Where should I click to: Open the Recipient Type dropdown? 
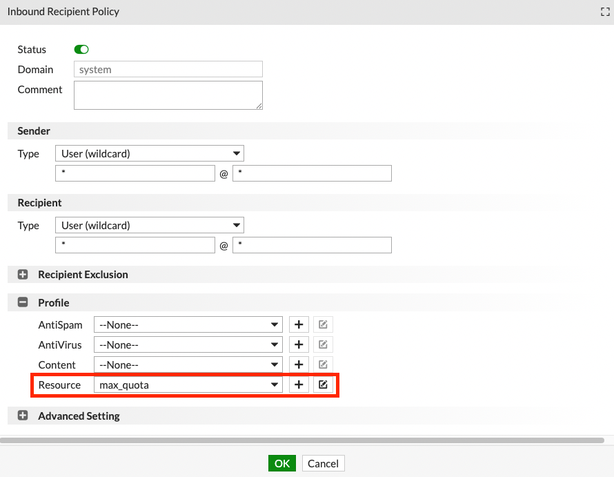149,225
